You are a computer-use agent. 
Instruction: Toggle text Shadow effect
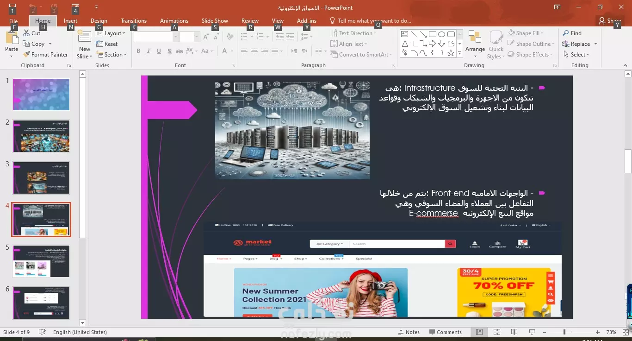click(169, 51)
